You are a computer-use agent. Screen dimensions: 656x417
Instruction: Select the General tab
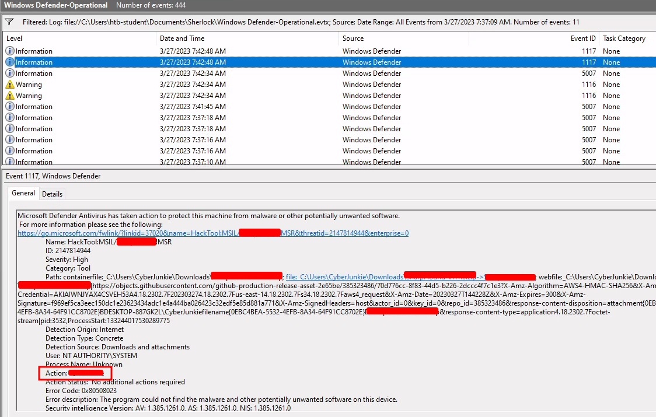(x=23, y=193)
